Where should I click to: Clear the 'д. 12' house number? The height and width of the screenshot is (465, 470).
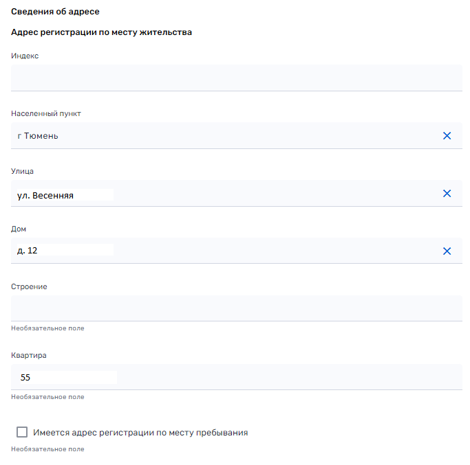[447, 251]
